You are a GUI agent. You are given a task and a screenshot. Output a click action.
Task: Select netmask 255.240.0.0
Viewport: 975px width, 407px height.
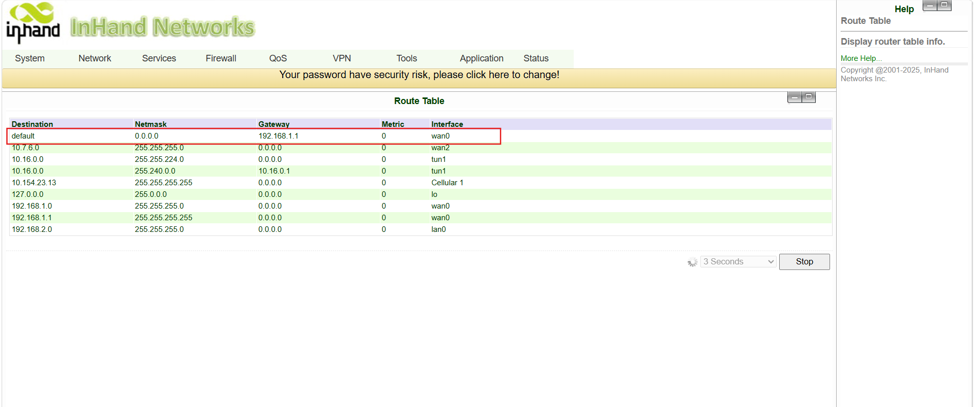click(x=155, y=171)
